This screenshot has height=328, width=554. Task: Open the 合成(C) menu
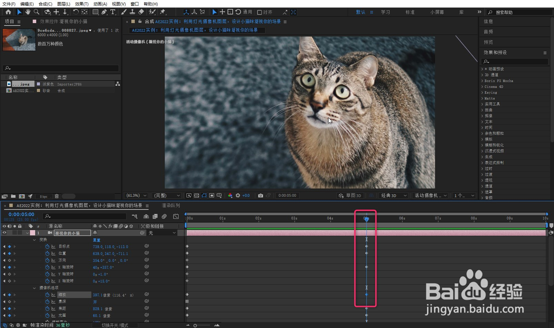pos(46,4)
